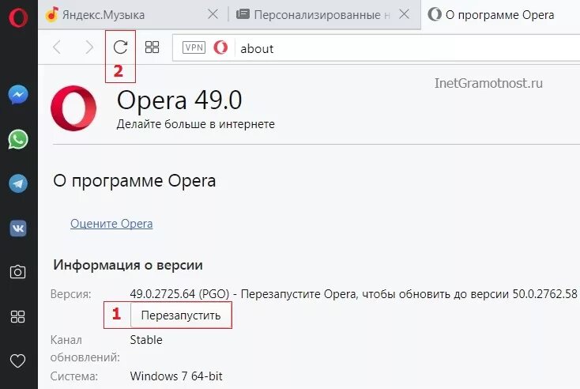
Task: Open bookmarks heart icon in sidebar
Action: tap(17, 361)
